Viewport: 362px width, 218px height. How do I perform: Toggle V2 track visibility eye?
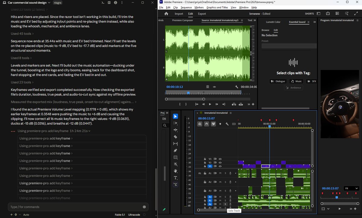point(220,162)
